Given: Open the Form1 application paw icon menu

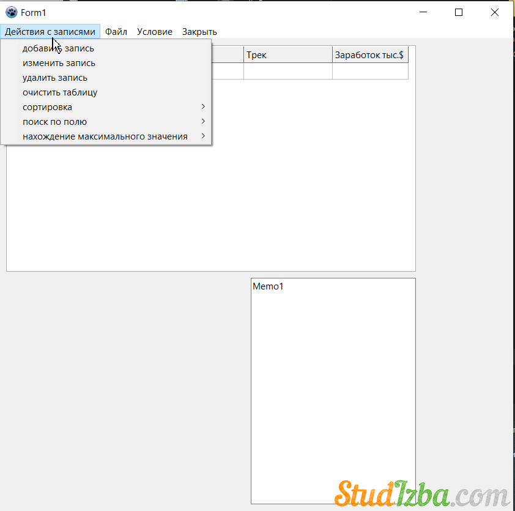Looking at the screenshot, I should 12,12.
